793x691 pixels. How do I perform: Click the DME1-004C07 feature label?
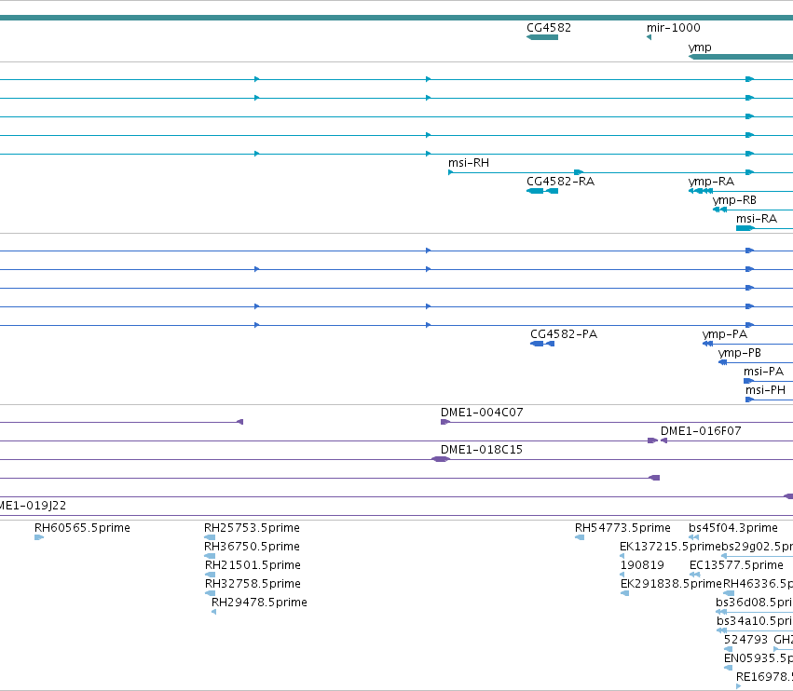coord(482,413)
